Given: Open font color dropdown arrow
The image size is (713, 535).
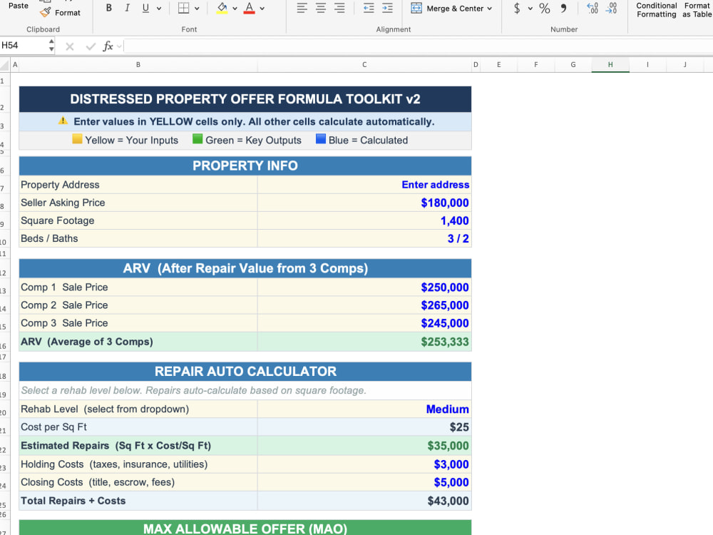Looking at the screenshot, I should point(262,8).
